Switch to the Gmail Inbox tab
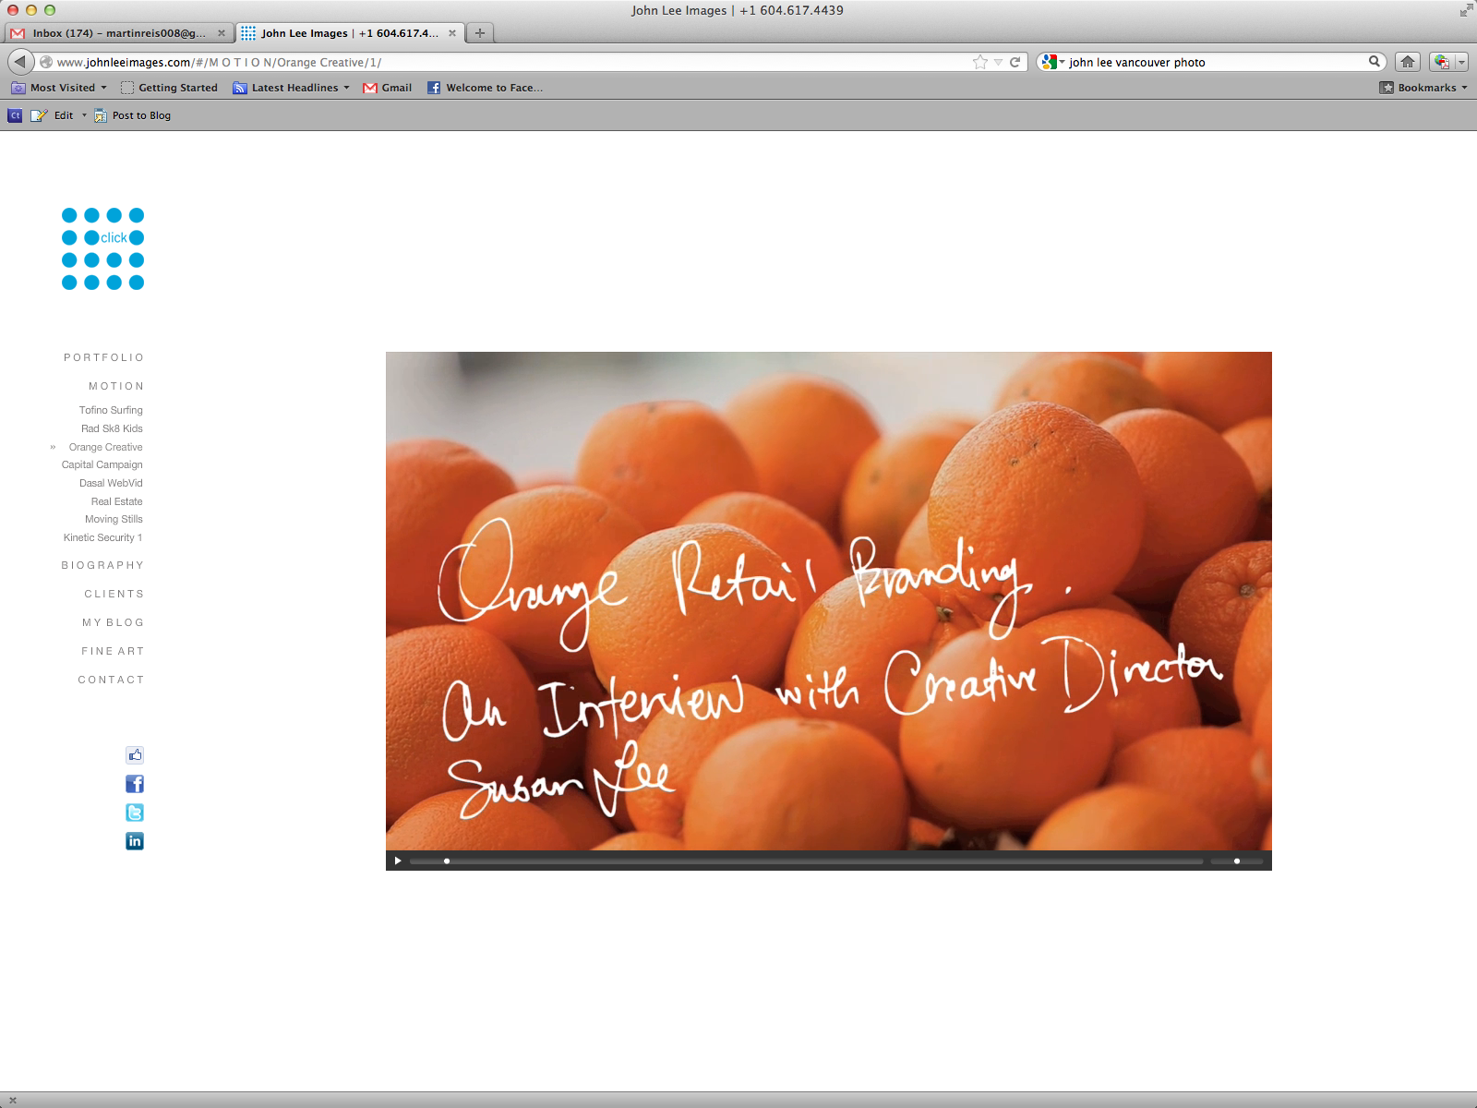 pyautogui.click(x=117, y=33)
